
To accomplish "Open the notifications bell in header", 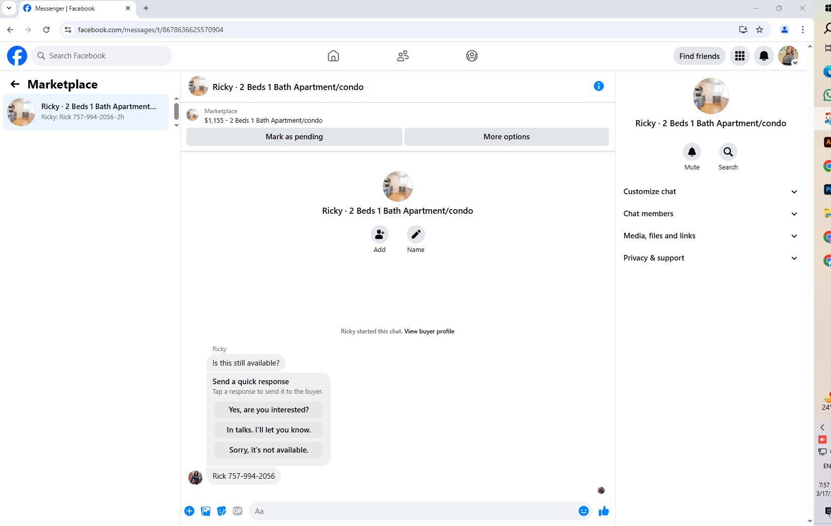I will point(764,56).
